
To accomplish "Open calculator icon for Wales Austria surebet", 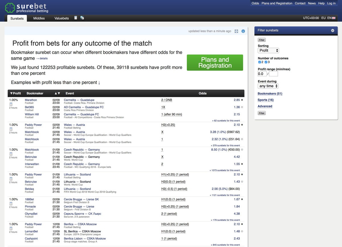I will tap(11, 129).
